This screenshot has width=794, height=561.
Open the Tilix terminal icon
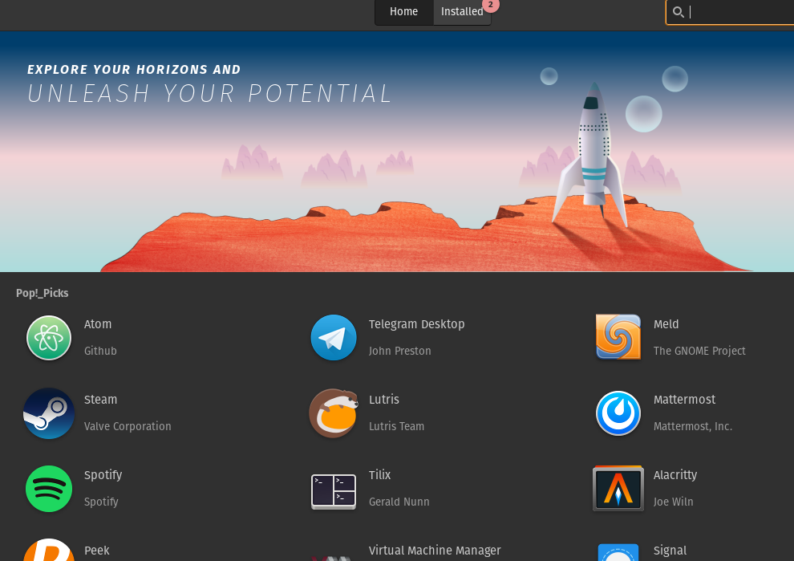click(333, 491)
